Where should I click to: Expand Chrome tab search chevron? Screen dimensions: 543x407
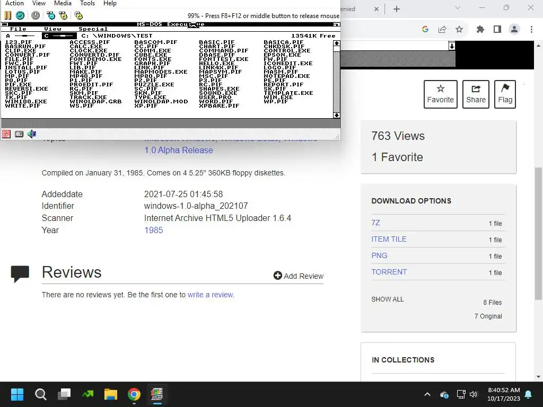click(458, 7)
